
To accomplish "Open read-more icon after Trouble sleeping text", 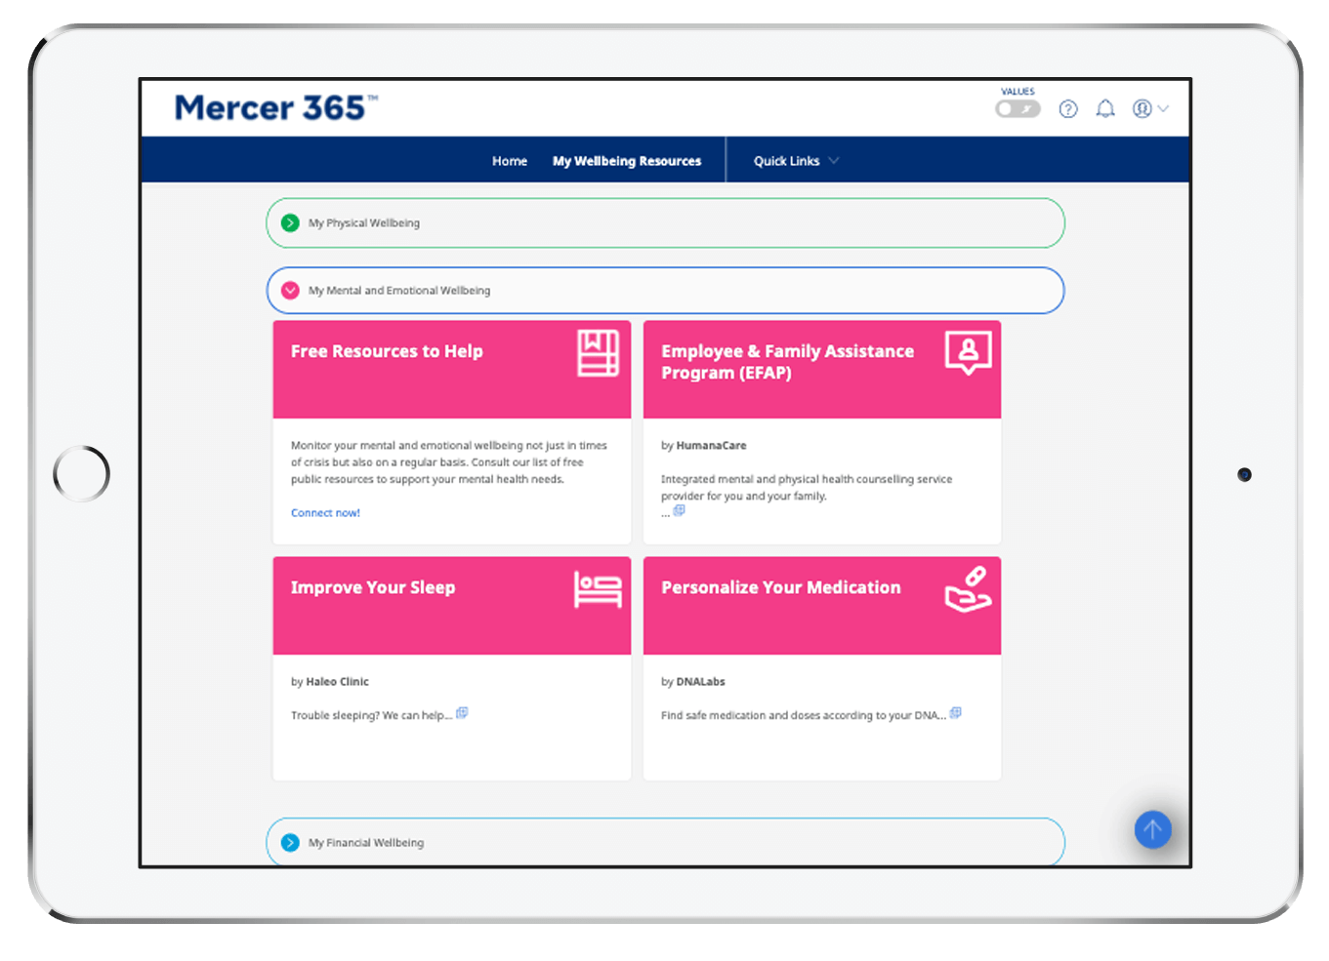I will click(x=463, y=713).
